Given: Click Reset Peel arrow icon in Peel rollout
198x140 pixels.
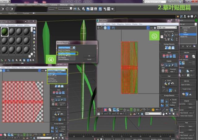Looking at the screenshot, I should pyautogui.click(x=173, y=84).
